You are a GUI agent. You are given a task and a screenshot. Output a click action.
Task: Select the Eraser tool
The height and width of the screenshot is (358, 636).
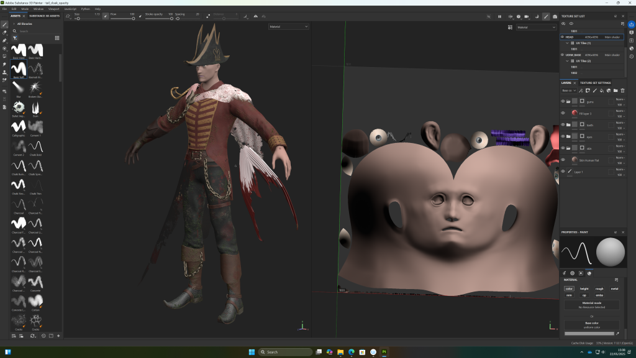[4, 32]
